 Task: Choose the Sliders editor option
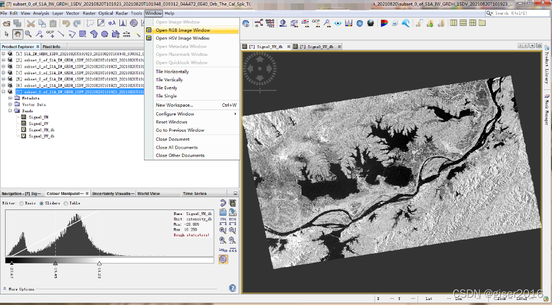pos(41,203)
